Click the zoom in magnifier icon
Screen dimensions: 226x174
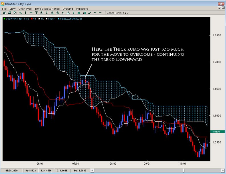coord(52,13)
